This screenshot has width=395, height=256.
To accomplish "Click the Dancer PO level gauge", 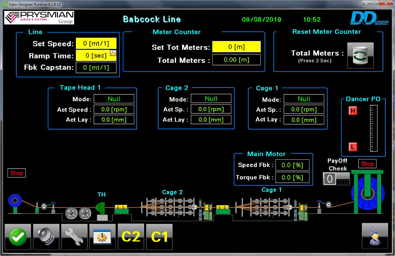I will point(374,128).
